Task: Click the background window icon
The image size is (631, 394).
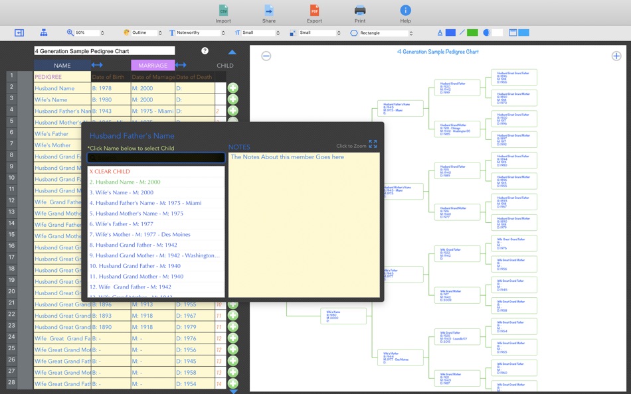Action: point(513,33)
